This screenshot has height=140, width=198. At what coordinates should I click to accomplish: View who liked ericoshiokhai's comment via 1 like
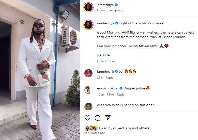point(110,95)
